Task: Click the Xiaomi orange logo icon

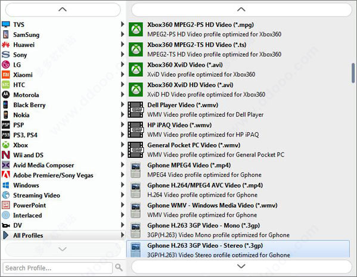Action: coord(6,74)
